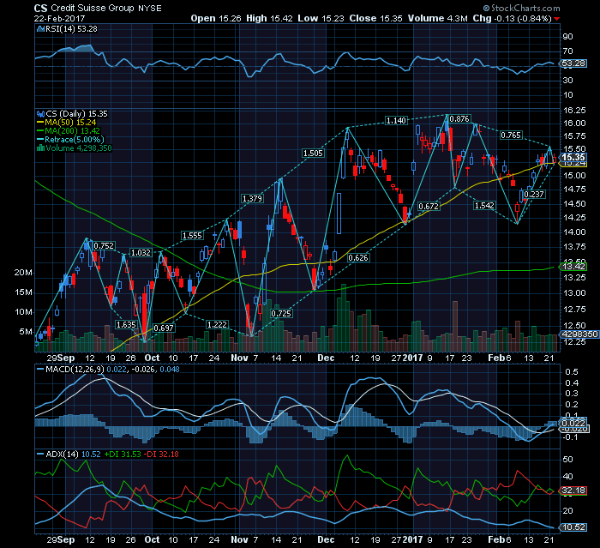Click the 14.00 price axis label

[574, 232]
